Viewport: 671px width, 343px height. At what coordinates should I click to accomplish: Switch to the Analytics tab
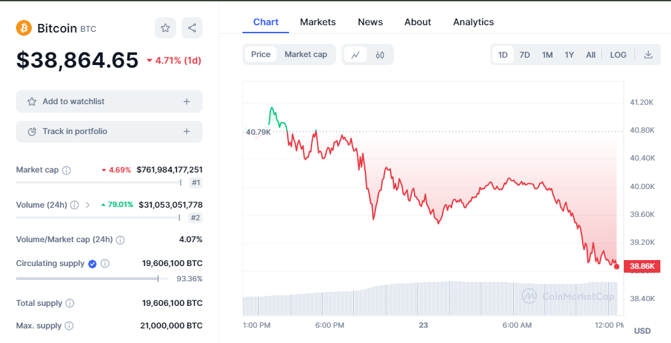[473, 22]
